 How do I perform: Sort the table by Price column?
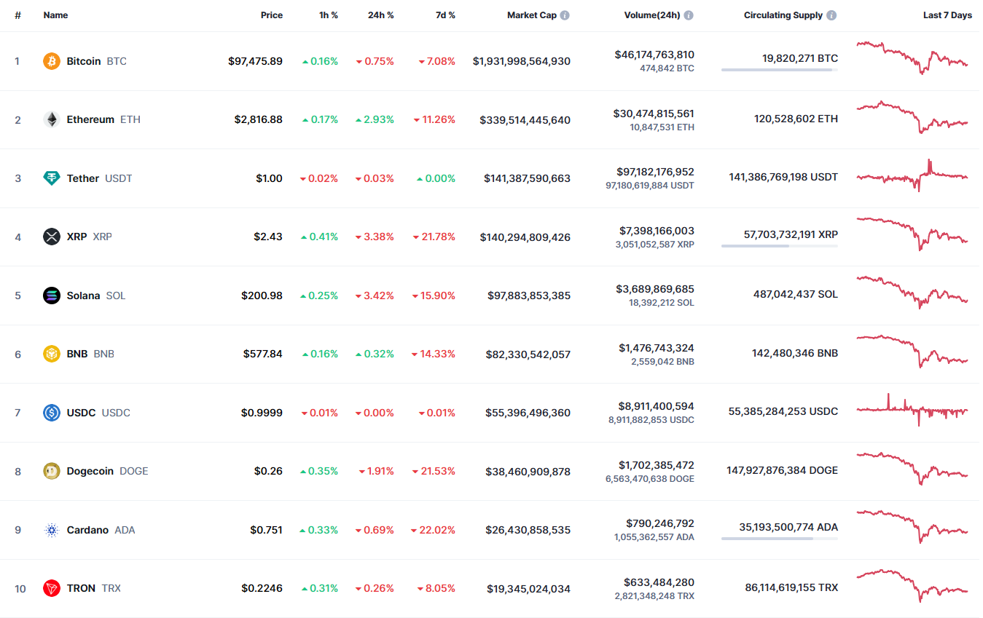click(272, 15)
